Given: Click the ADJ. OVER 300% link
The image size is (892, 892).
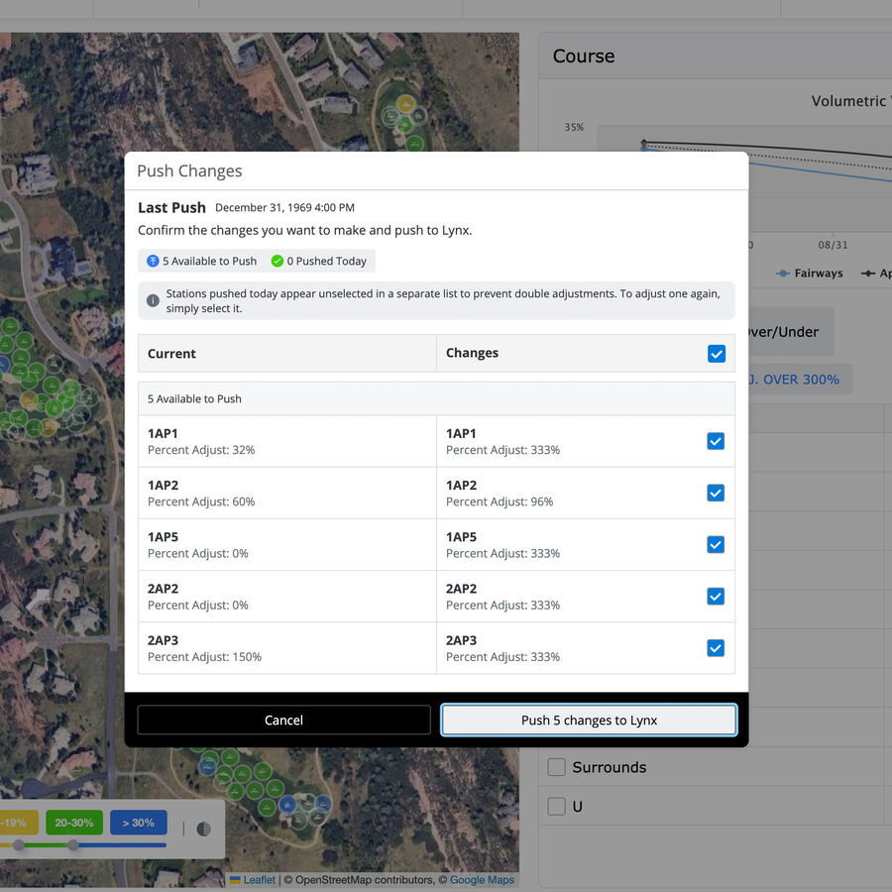Looking at the screenshot, I should click(793, 379).
